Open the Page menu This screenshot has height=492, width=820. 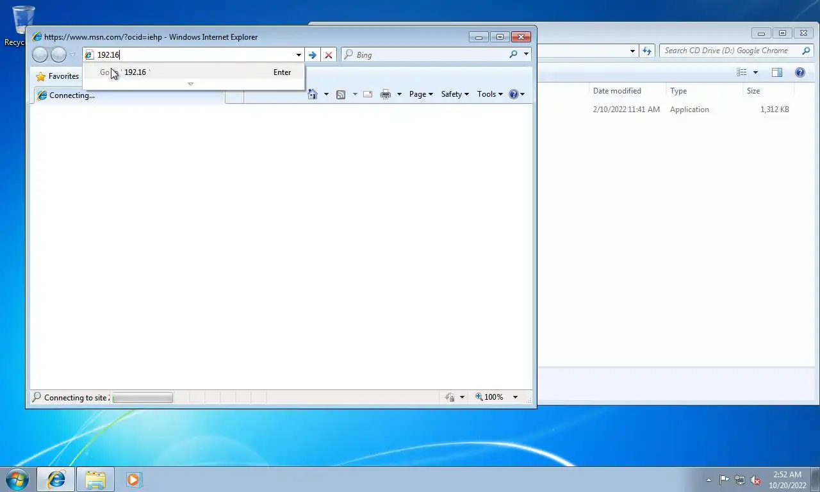pos(421,94)
